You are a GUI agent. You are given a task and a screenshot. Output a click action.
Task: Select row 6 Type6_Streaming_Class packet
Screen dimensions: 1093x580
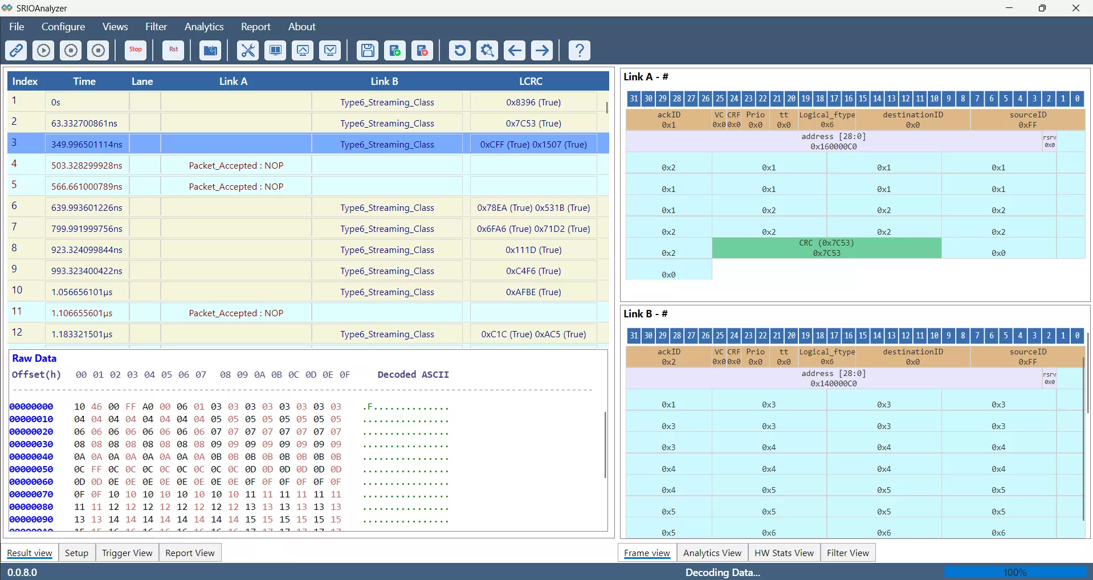click(387, 208)
